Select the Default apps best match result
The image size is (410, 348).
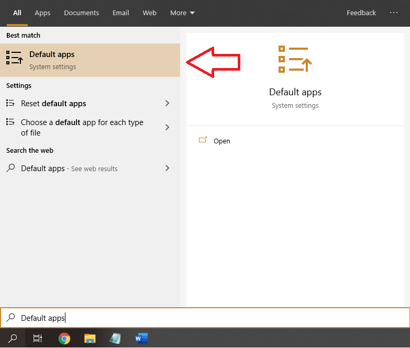(90, 60)
